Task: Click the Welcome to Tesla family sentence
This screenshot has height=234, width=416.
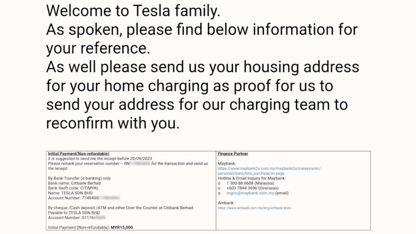Action: [x=133, y=11]
